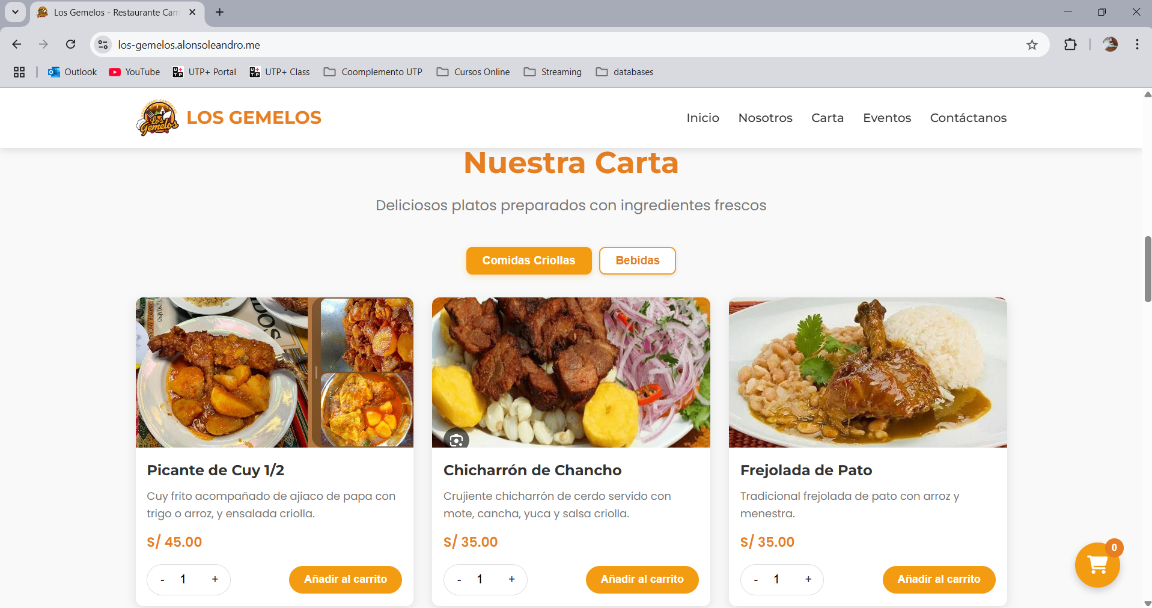1152x608 pixels.
Task: Open the YouTube bookmark
Action: click(135, 72)
